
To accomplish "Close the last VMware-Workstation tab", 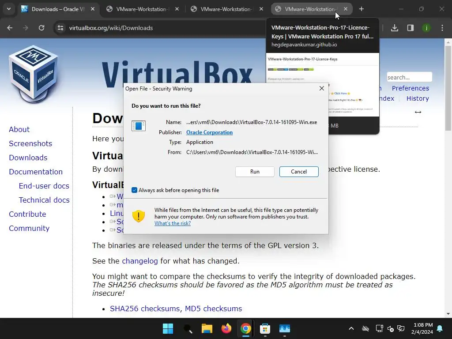I will click(346, 9).
